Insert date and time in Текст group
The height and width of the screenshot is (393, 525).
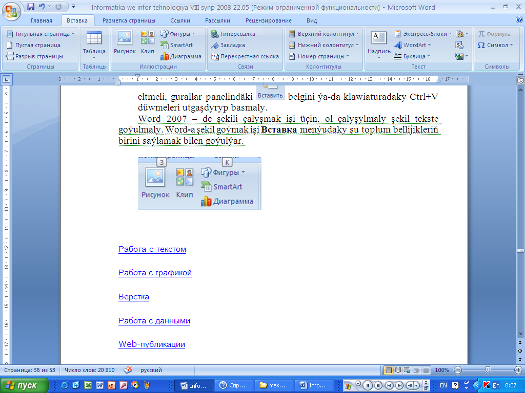pyautogui.click(x=459, y=45)
